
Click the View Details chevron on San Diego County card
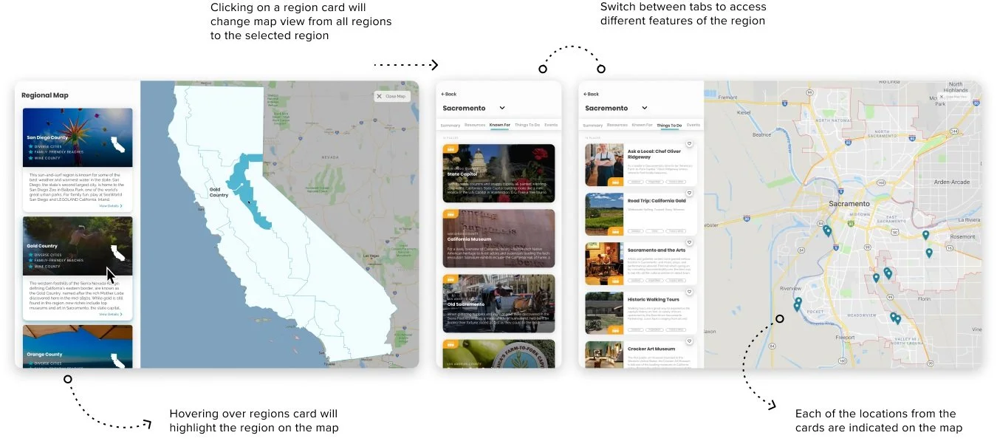(121, 206)
